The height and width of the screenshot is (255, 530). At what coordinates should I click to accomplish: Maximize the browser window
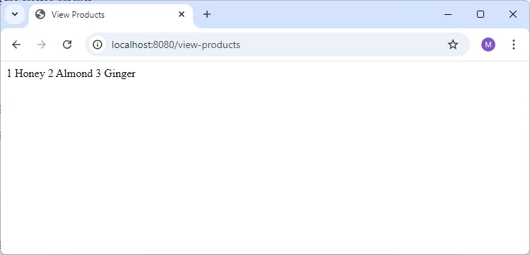click(x=481, y=14)
